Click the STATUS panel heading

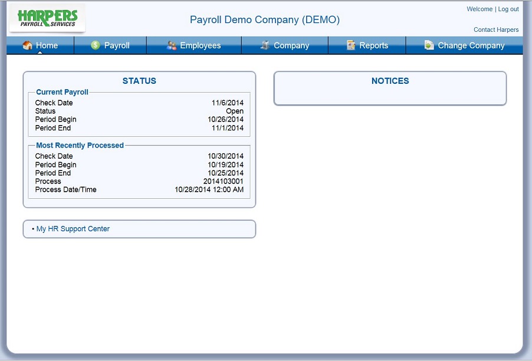point(139,81)
